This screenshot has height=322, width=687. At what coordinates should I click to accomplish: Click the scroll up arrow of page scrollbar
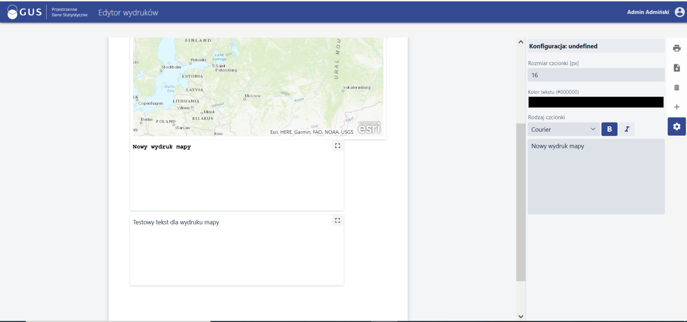[x=521, y=42]
